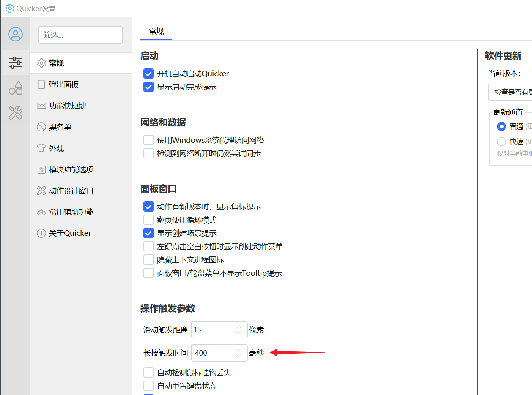Open the shapes icon in the sidebar
Screen dimensions: 532x395
point(16,88)
